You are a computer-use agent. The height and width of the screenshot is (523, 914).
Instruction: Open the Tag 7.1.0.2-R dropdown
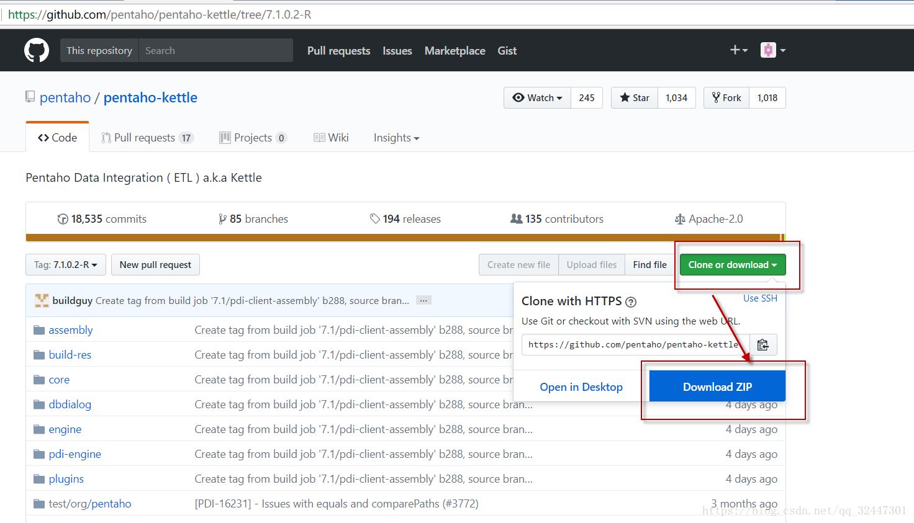point(66,265)
